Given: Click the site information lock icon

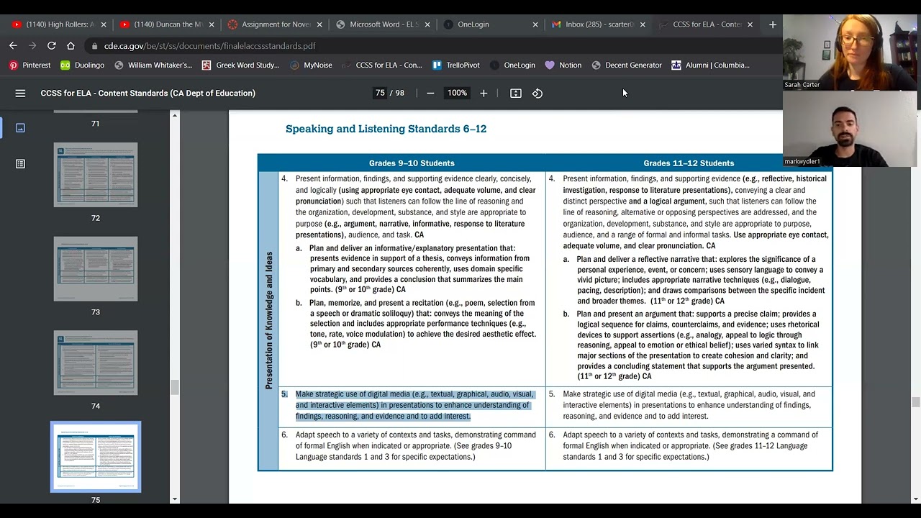Looking at the screenshot, I should click(94, 45).
